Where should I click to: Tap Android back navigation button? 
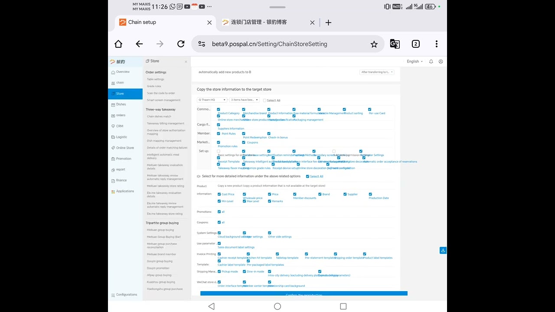click(211, 306)
